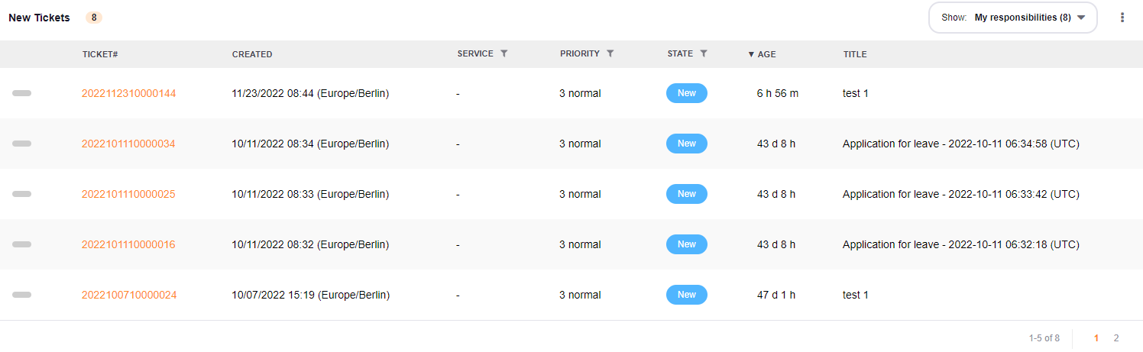The image size is (1143, 352).
Task: Open the State column filter icon
Action: (x=704, y=53)
